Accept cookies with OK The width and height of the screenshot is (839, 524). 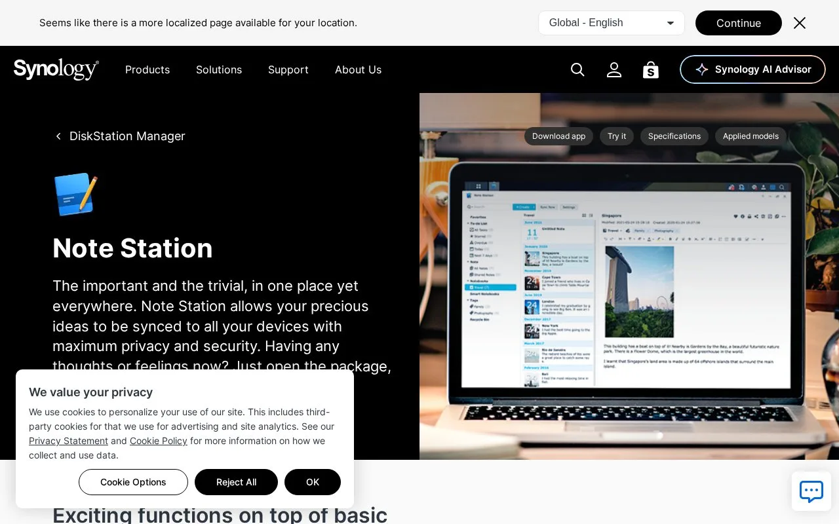pyautogui.click(x=313, y=482)
